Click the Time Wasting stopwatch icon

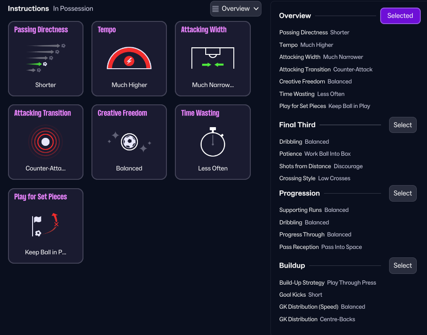coord(212,142)
